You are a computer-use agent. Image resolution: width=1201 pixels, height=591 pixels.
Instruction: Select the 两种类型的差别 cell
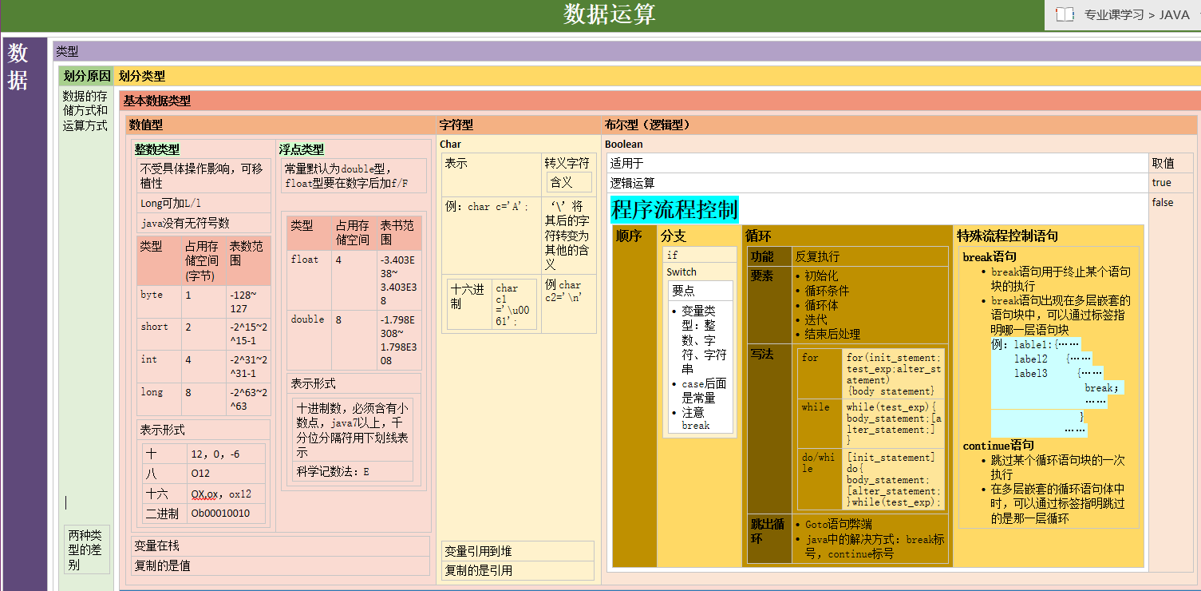[87, 549]
